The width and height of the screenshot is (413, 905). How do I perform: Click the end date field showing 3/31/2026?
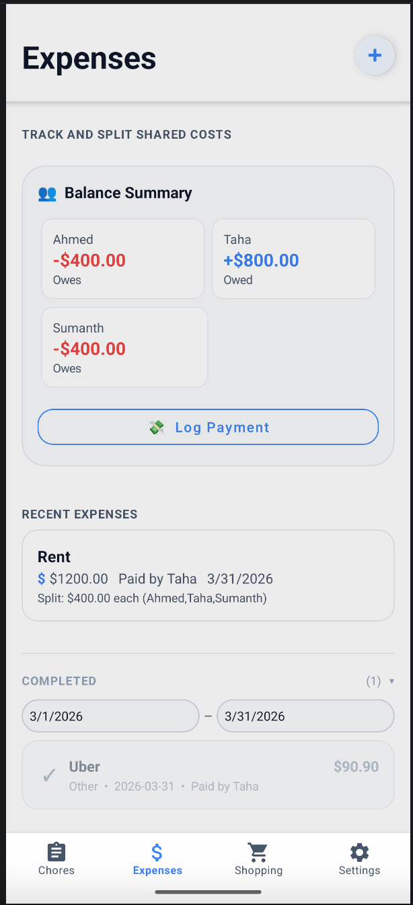305,716
